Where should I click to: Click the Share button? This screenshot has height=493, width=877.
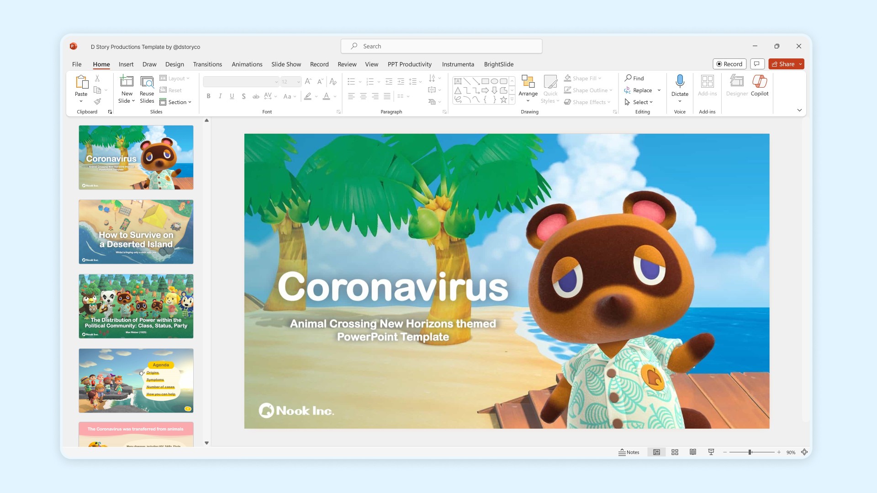pyautogui.click(x=783, y=64)
